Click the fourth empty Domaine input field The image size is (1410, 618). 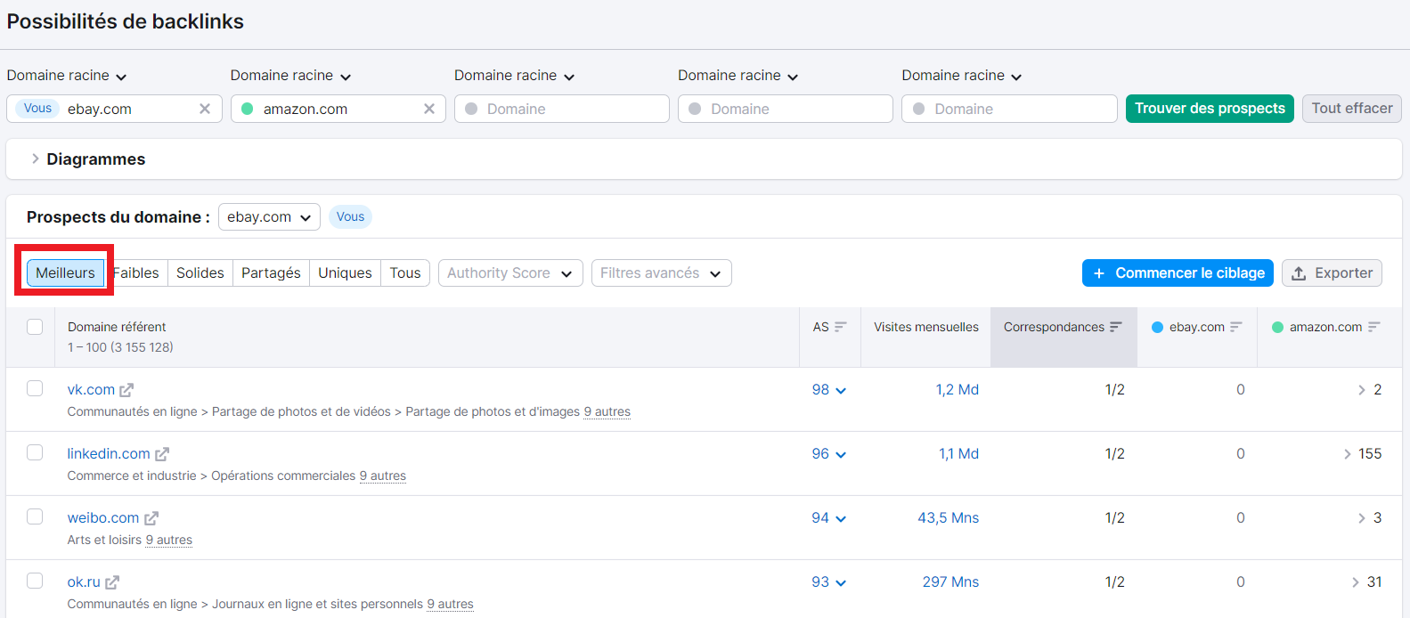point(786,109)
